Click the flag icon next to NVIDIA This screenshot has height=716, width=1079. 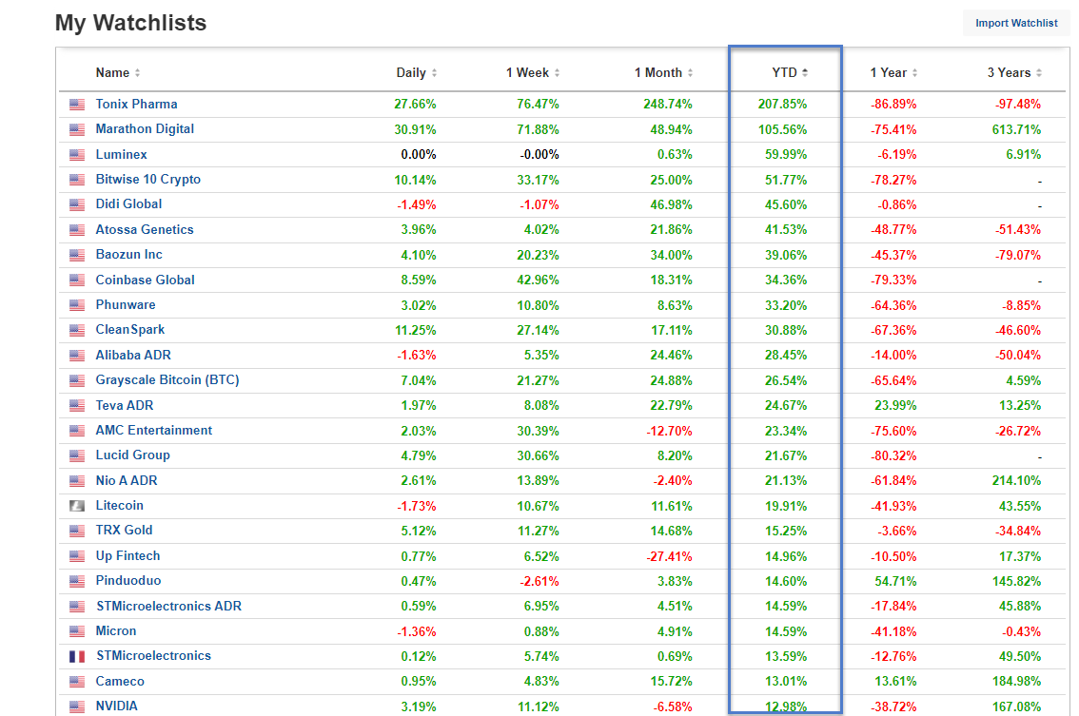[x=77, y=706]
